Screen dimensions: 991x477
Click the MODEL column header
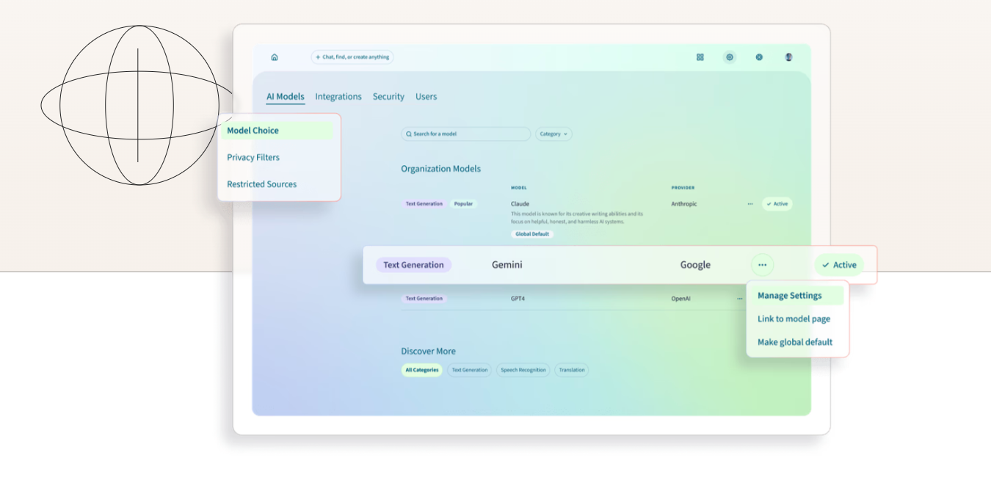pos(519,188)
